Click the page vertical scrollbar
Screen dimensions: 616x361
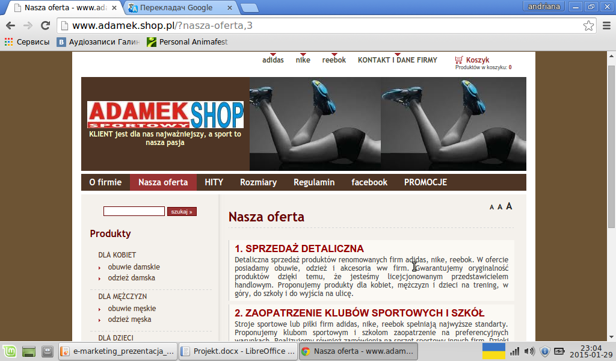pos(611,180)
